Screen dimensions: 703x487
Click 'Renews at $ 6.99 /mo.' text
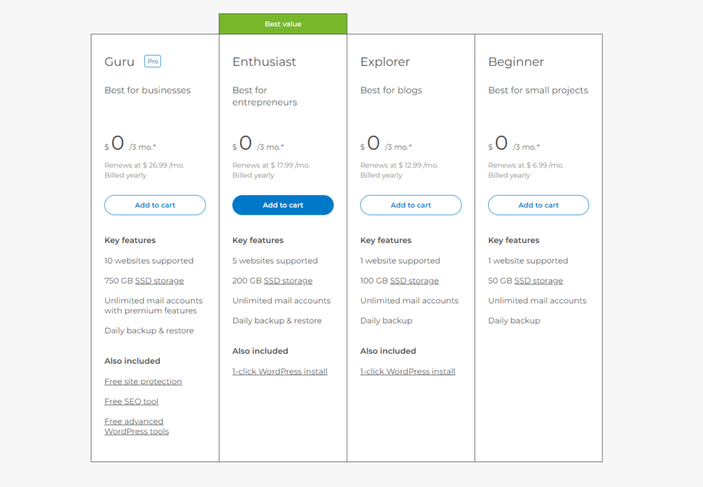pos(526,165)
